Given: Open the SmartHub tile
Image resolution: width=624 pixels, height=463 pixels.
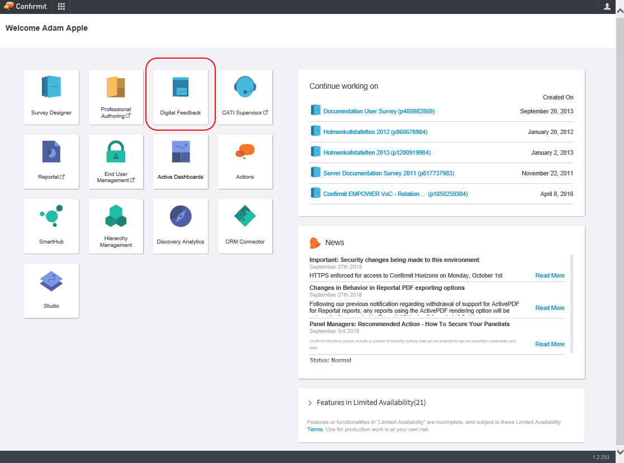Looking at the screenshot, I should pos(51,226).
